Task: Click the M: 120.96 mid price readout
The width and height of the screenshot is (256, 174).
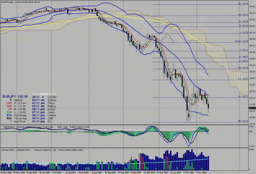Action: [x=16, y=109]
